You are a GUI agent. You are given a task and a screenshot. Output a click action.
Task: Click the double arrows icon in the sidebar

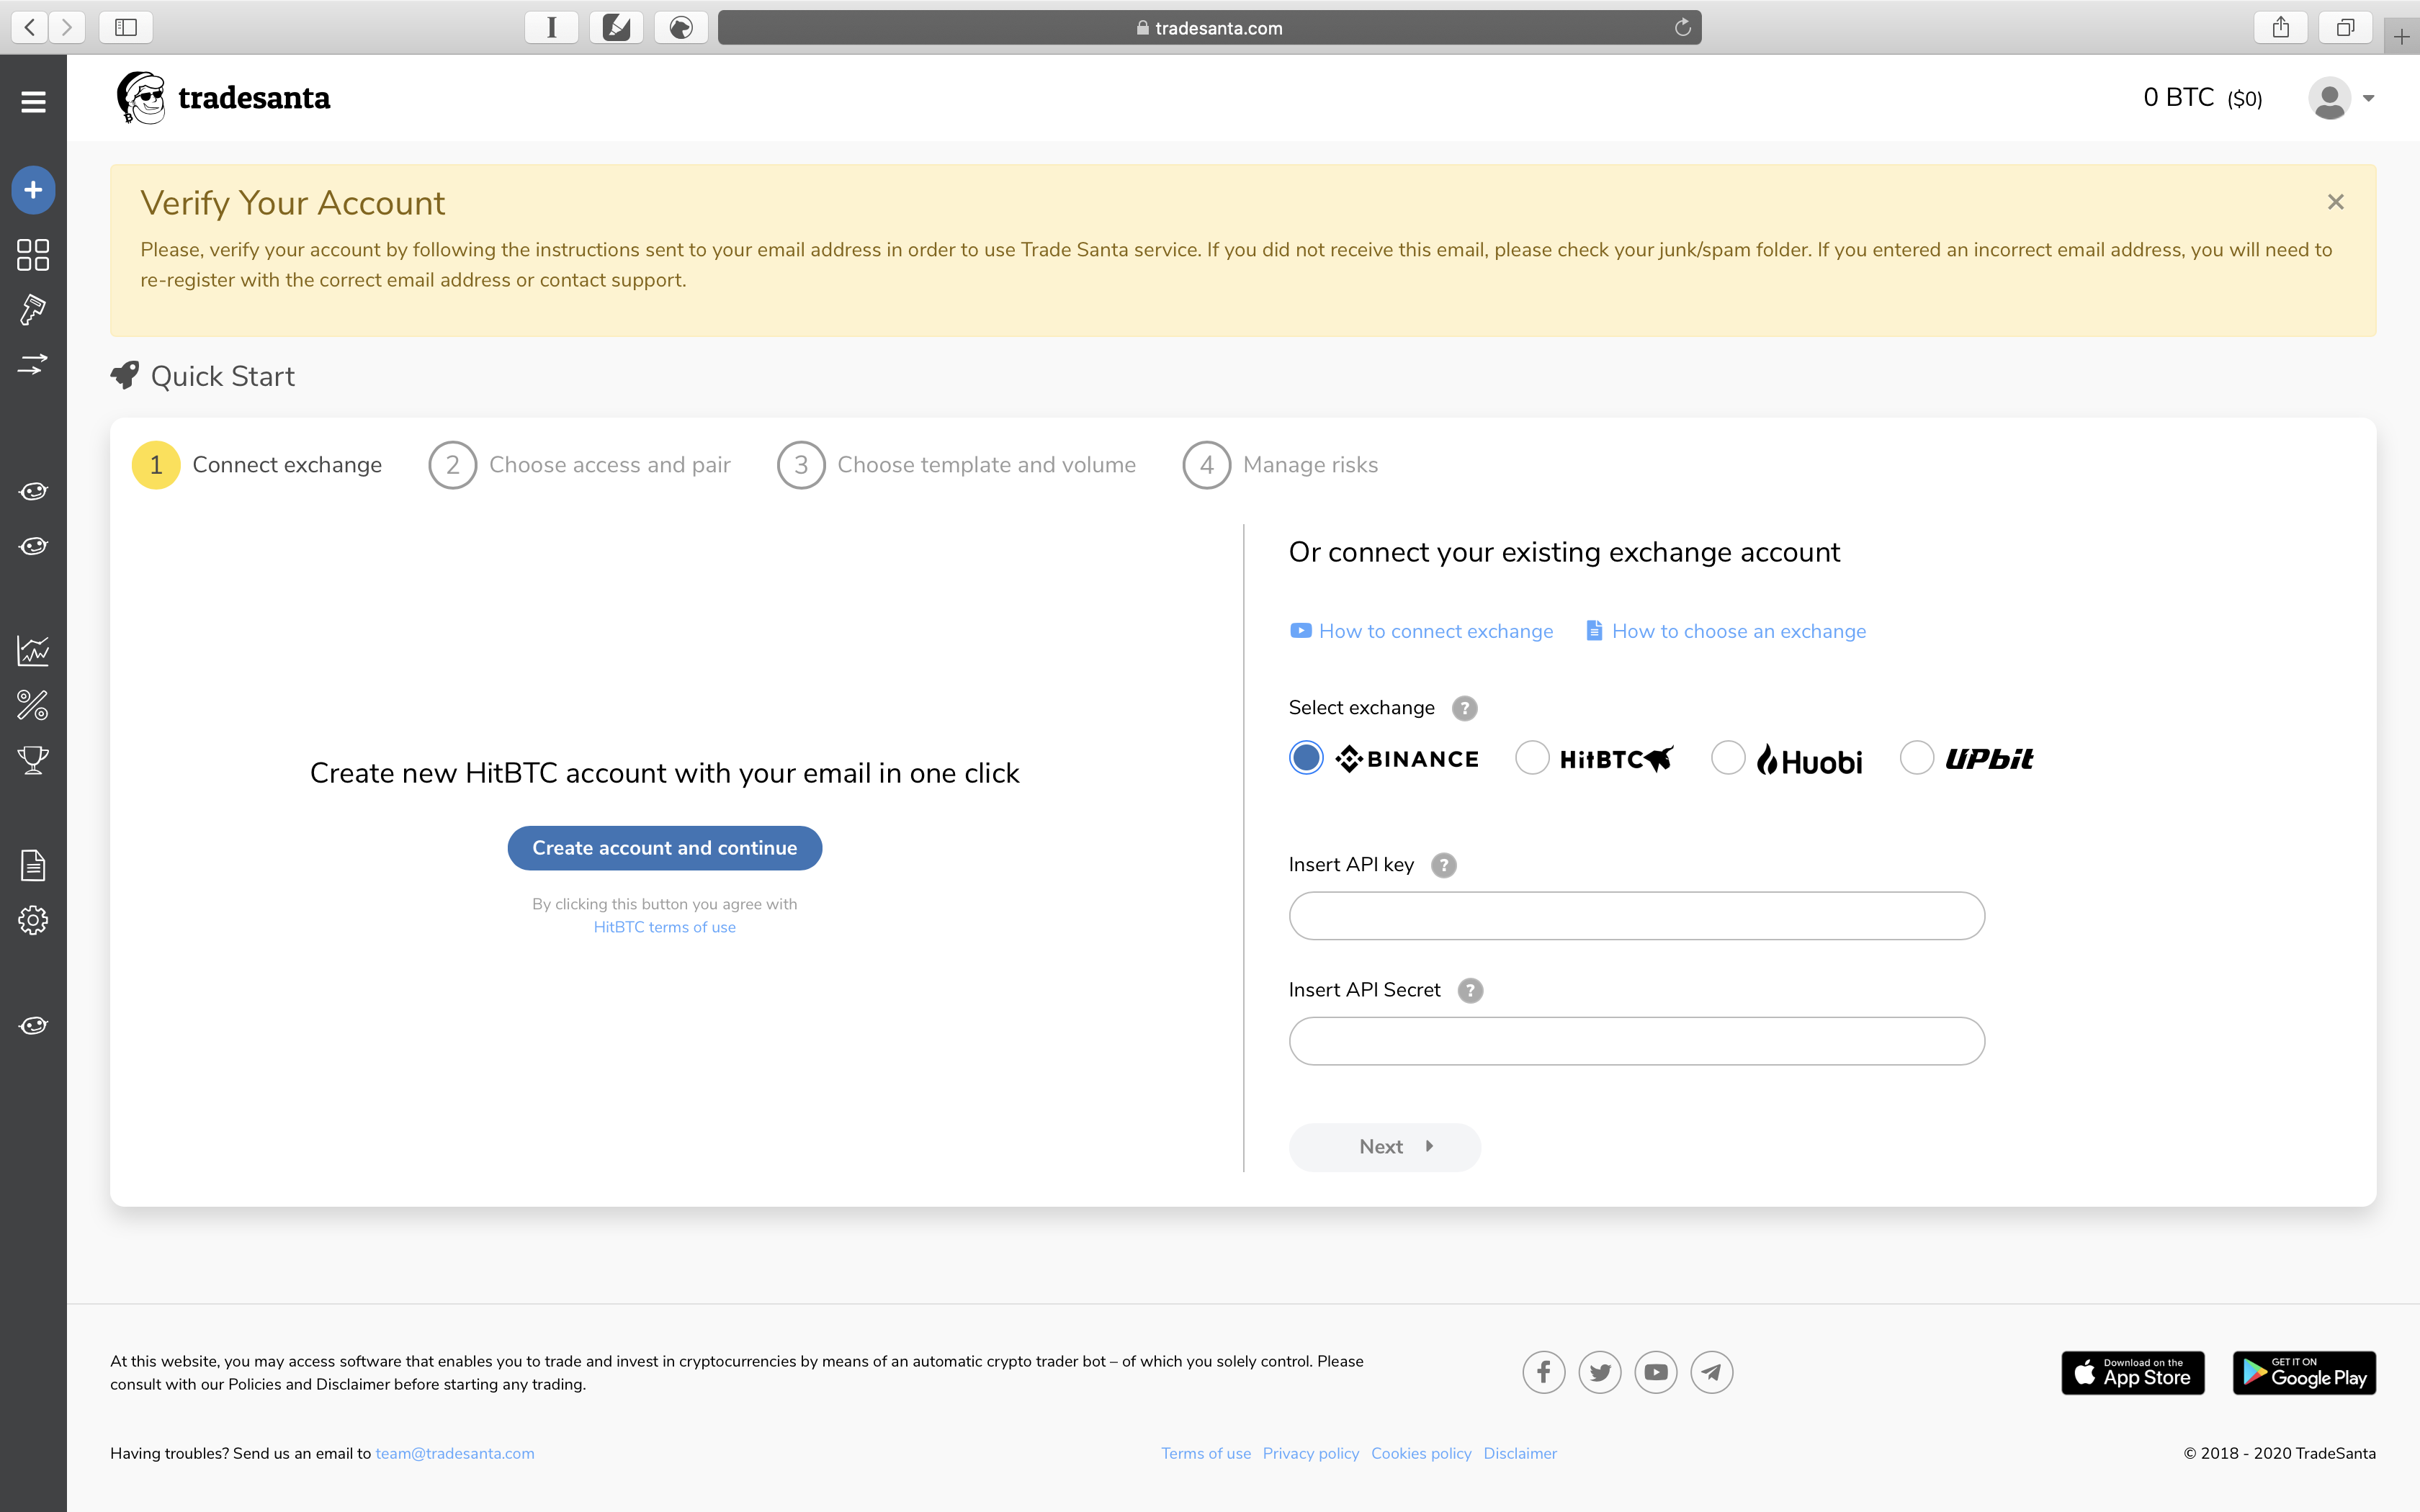pyautogui.click(x=33, y=364)
